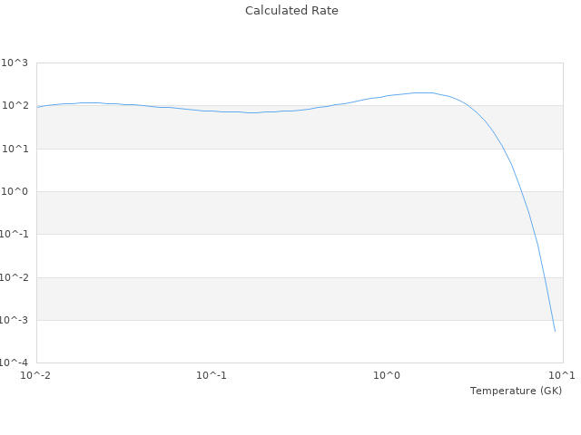Click the curve where it crosses x=10^0
The width and height of the screenshot is (581, 435).
pyautogui.click(x=388, y=96)
